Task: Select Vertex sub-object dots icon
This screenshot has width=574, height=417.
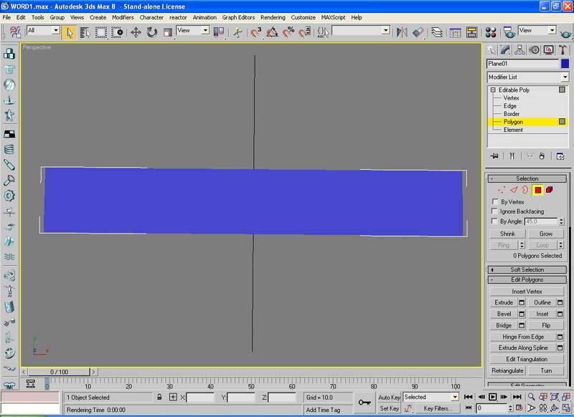Action: [x=502, y=190]
